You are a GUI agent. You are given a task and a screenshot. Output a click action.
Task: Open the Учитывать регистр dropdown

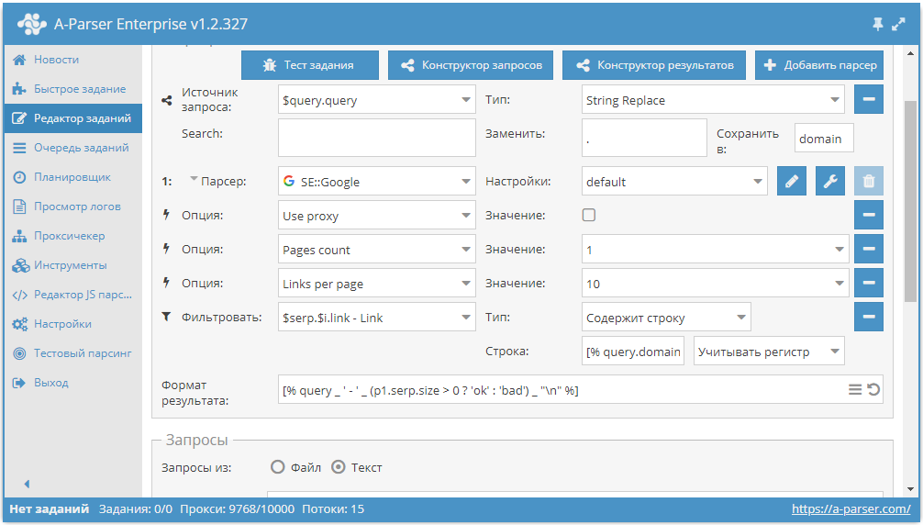tap(769, 352)
